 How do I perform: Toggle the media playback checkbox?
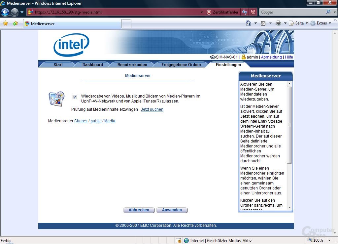[75, 97]
